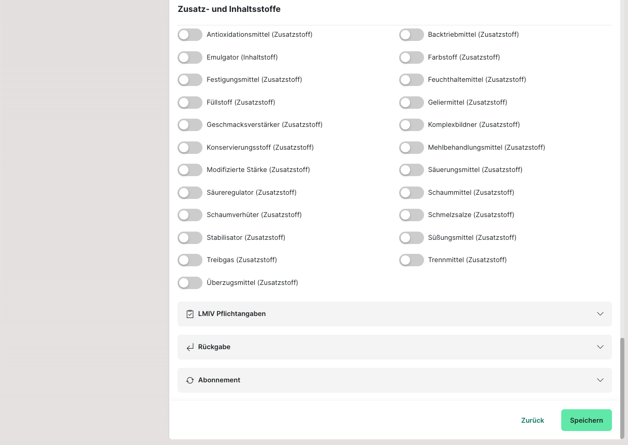
Task: Enable Modifizierte Stärke toggle
Action: click(190, 170)
